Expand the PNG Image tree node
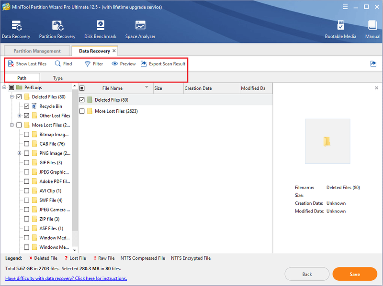 point(19,153)
